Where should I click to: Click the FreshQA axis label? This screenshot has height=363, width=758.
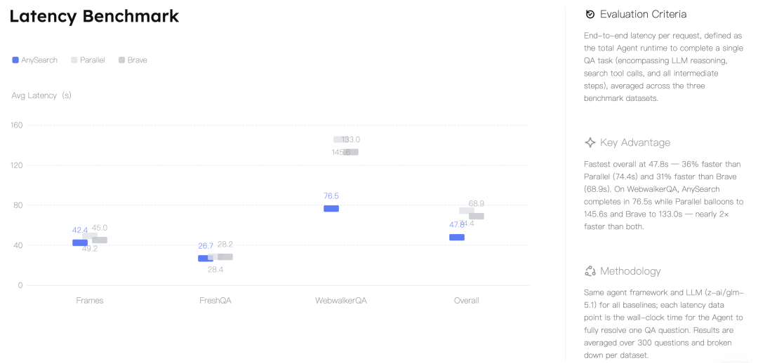215,300
